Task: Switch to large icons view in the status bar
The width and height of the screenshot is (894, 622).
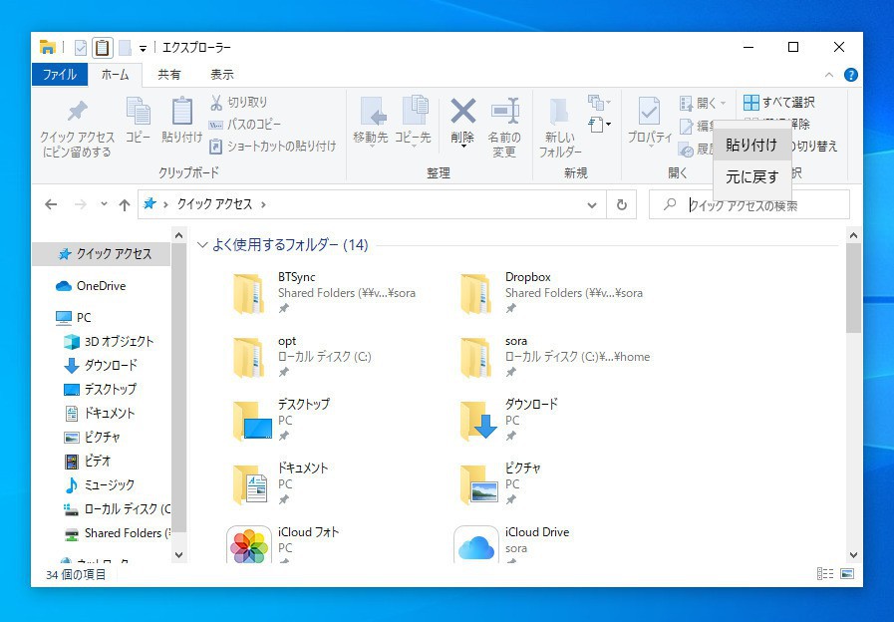Action: [847, 573]
